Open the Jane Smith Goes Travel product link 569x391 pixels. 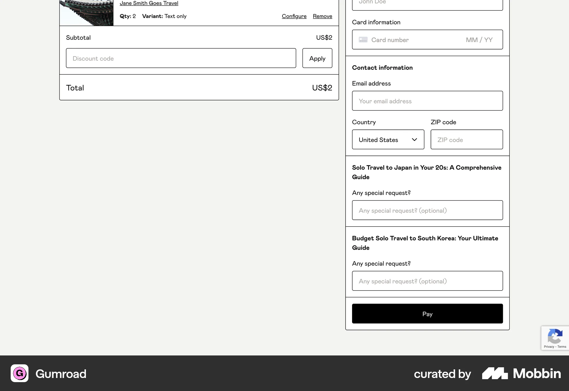tap(149, 3)
